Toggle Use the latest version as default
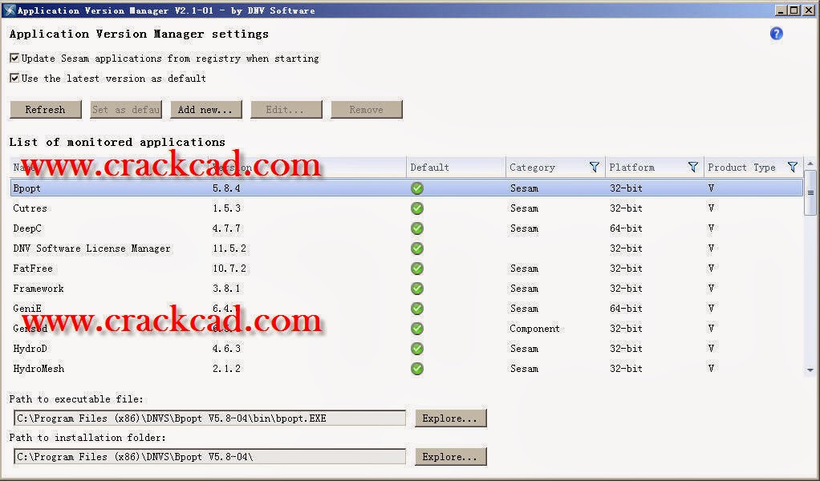820x481 pixels. (x=14, y=79)
